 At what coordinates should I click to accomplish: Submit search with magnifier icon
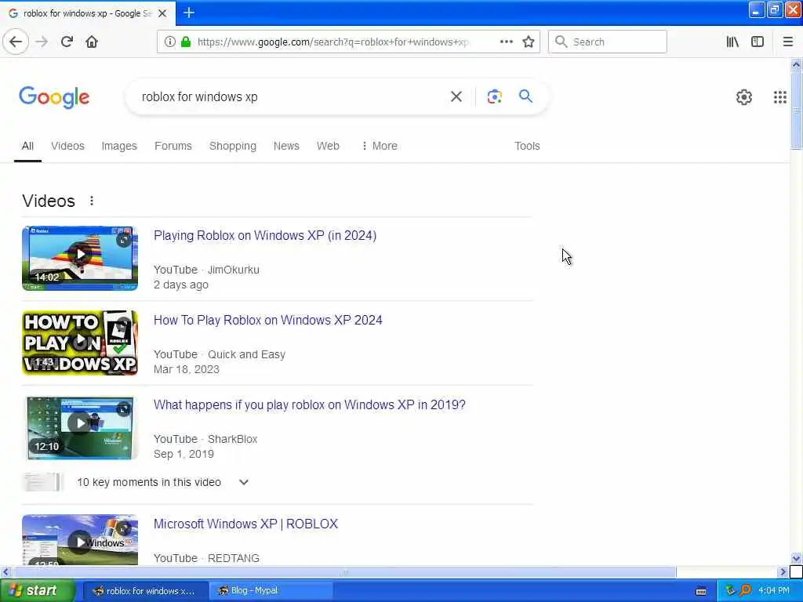(525, 96)
